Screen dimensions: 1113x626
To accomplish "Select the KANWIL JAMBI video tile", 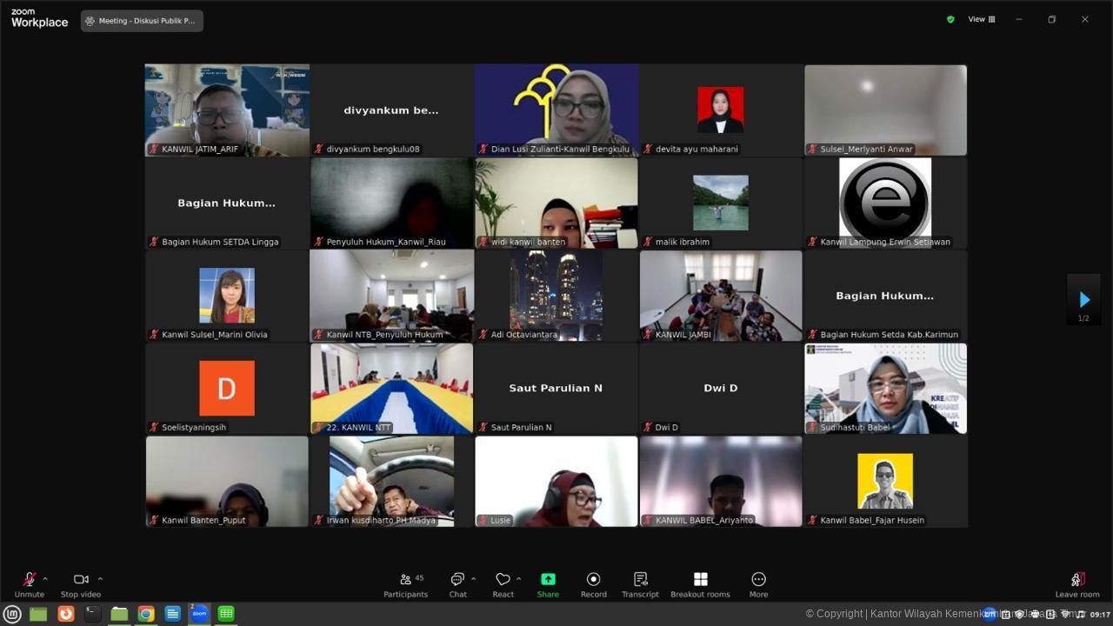I will tap(721, 296).
